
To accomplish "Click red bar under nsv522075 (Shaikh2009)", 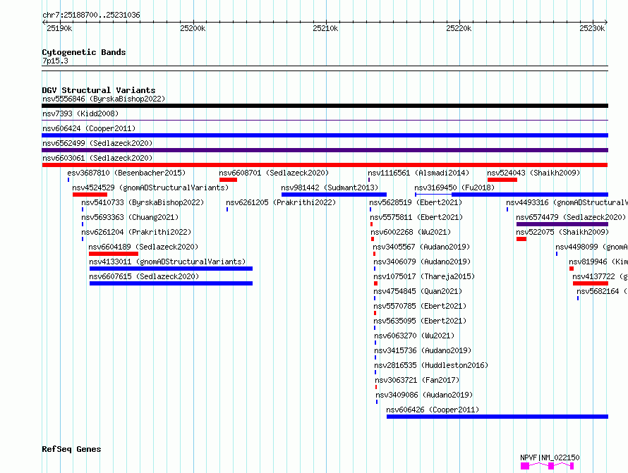I will [x=521, y=239].
